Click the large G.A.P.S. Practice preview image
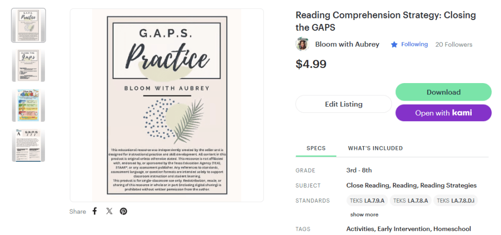Screen dimensions: 501x235 [x=166, y=105]
